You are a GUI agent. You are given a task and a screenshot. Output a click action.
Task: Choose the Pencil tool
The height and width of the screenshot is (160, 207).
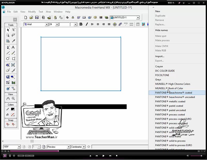tap(13, 53)
